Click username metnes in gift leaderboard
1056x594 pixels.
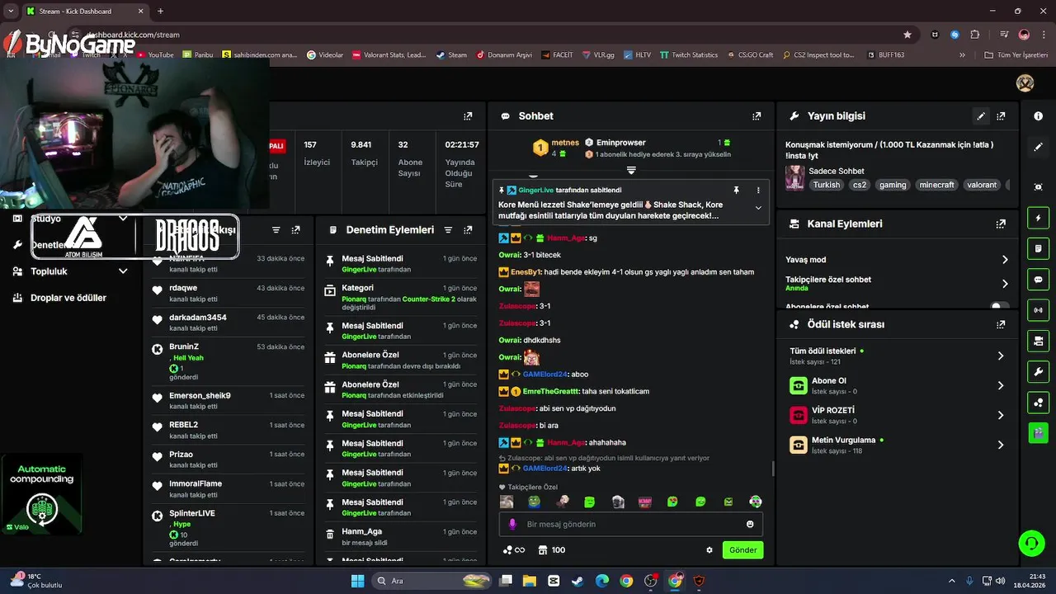[x=565, y=143]
